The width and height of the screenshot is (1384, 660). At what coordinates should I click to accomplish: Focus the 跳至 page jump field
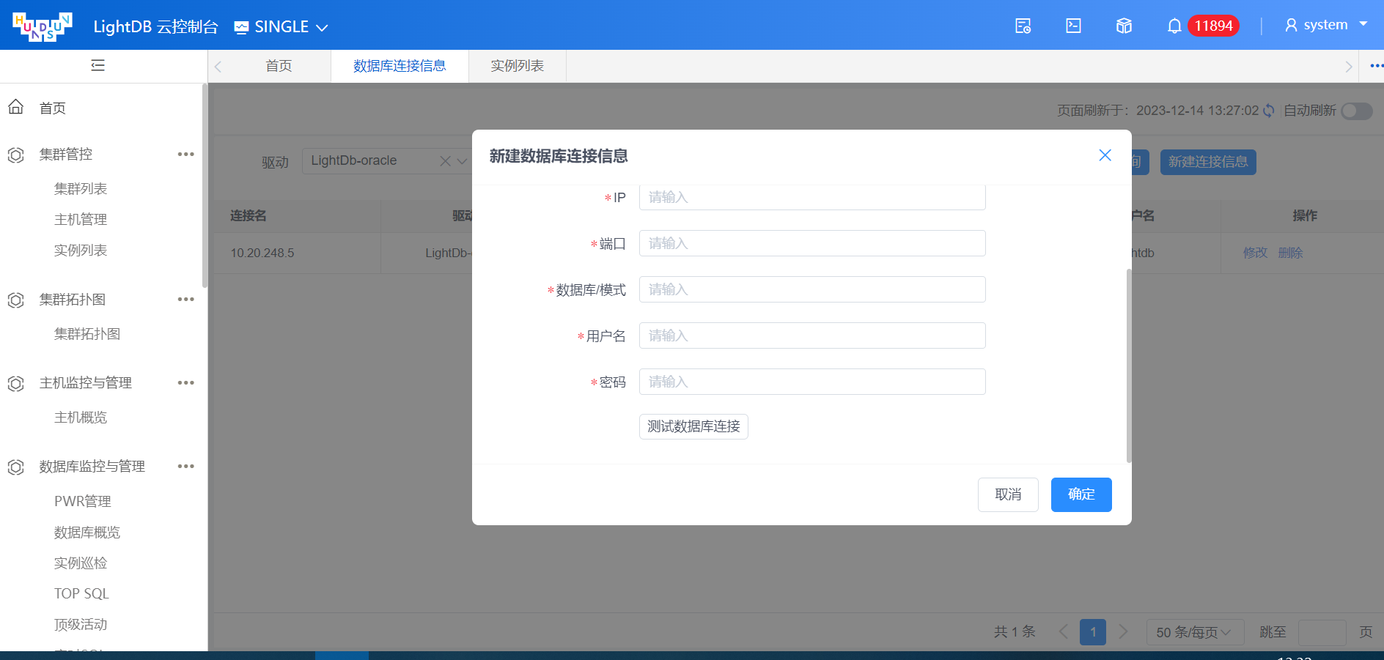(x=1322, y=632)
